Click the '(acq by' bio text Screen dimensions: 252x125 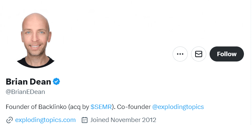78,107
